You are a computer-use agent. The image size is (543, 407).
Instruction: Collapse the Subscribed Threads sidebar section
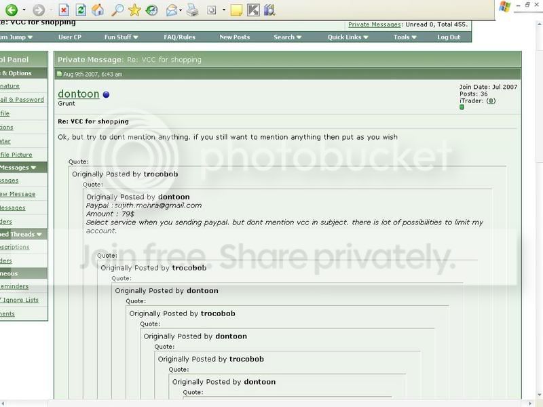point(39,234)
